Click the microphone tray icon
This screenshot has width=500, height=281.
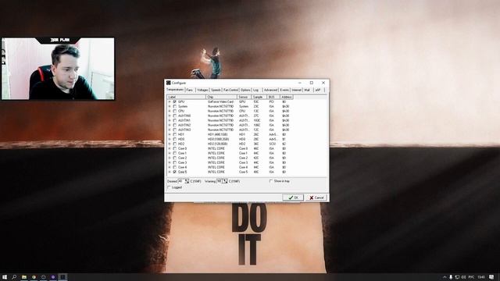pyautogui.click(x=451, y=277)
